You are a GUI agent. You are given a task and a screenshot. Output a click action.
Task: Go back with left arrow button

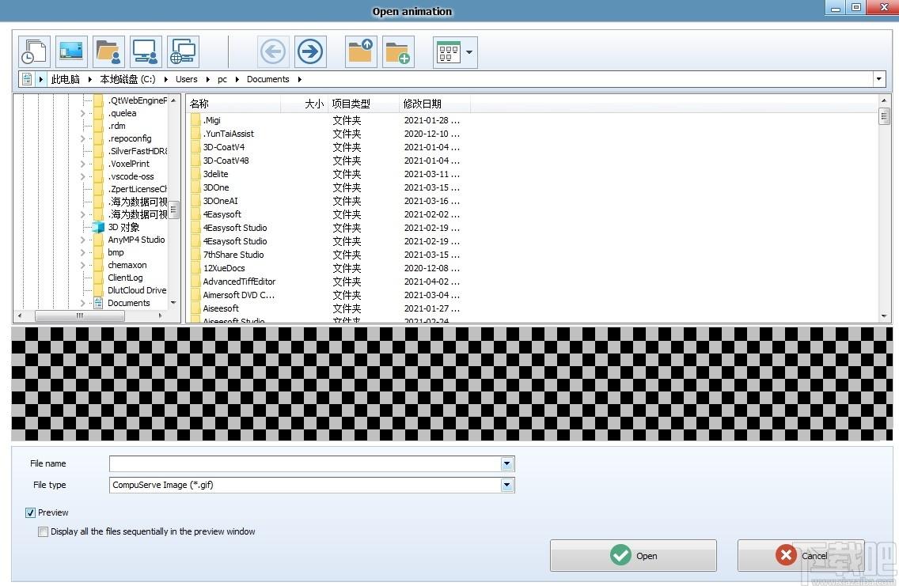click(x=273, y=52)
